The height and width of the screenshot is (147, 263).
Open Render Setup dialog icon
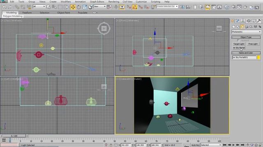pos(233,7)
